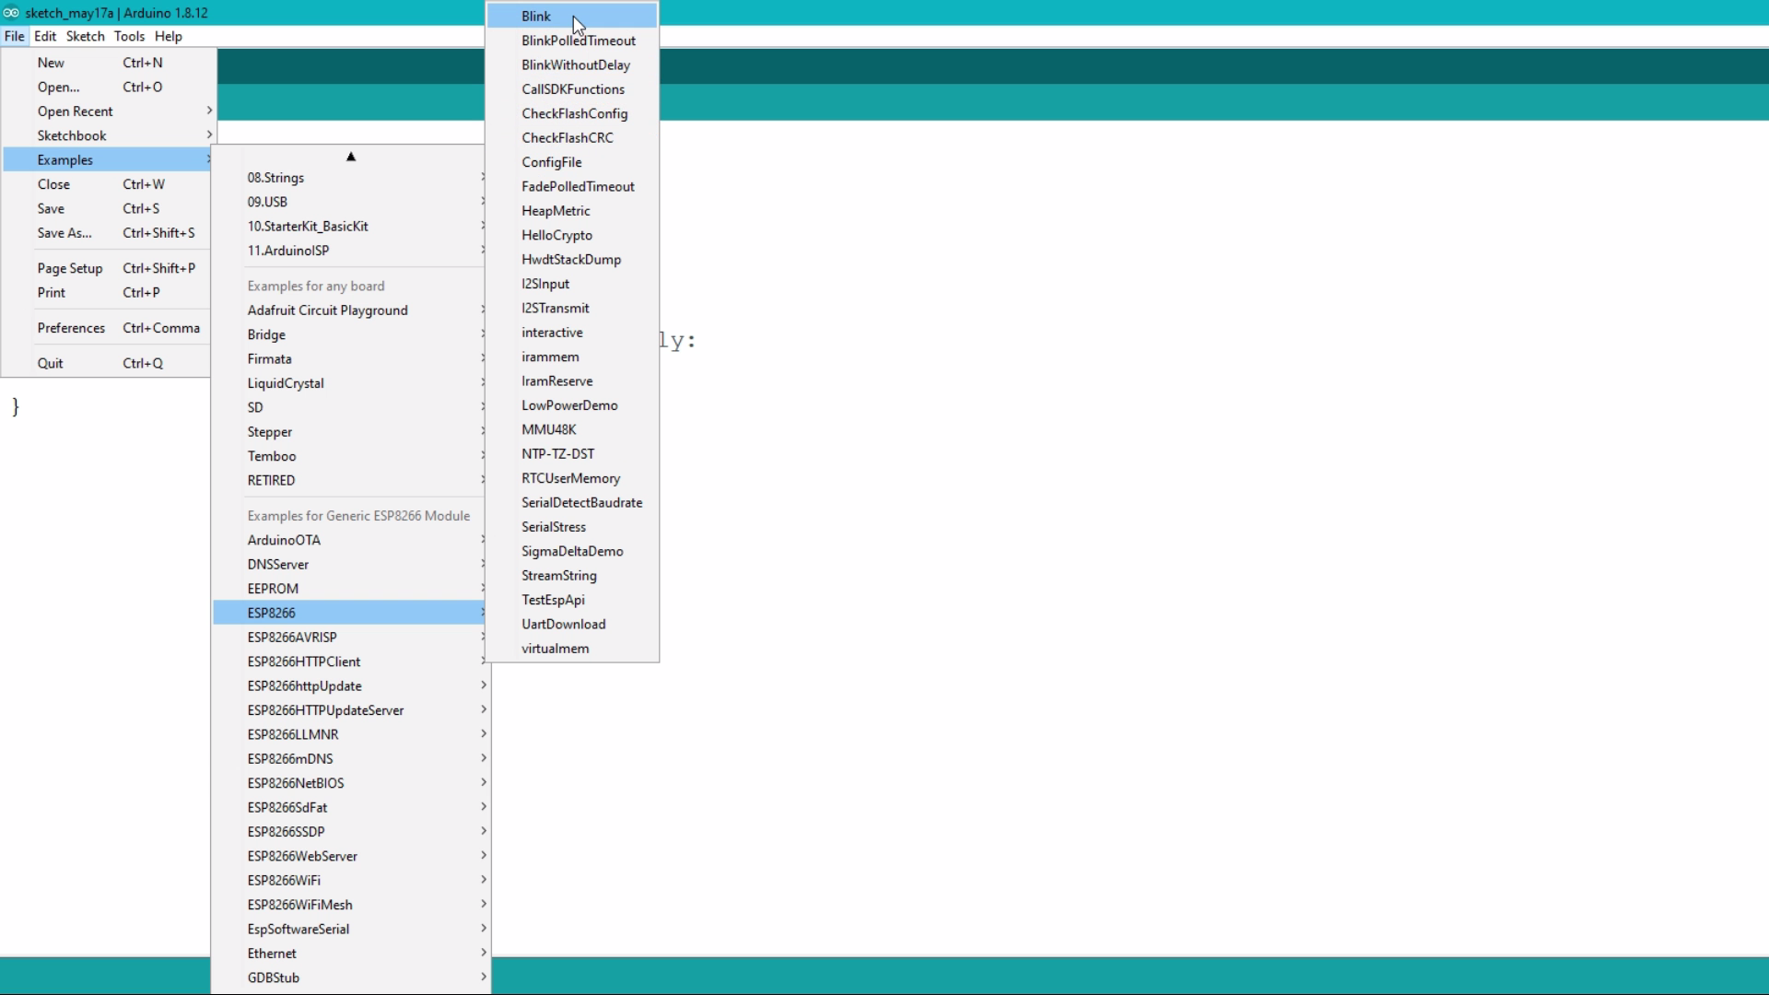Open the ConfigFile example
This screenshot has height=995, width=1769.
click(x=572, y=162)
